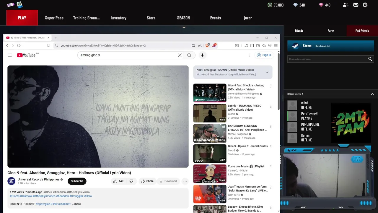The width and height of the screenshot is (378, 213).
Task: Dislike the Halimaw video
Action: click(x=132, y=181)
